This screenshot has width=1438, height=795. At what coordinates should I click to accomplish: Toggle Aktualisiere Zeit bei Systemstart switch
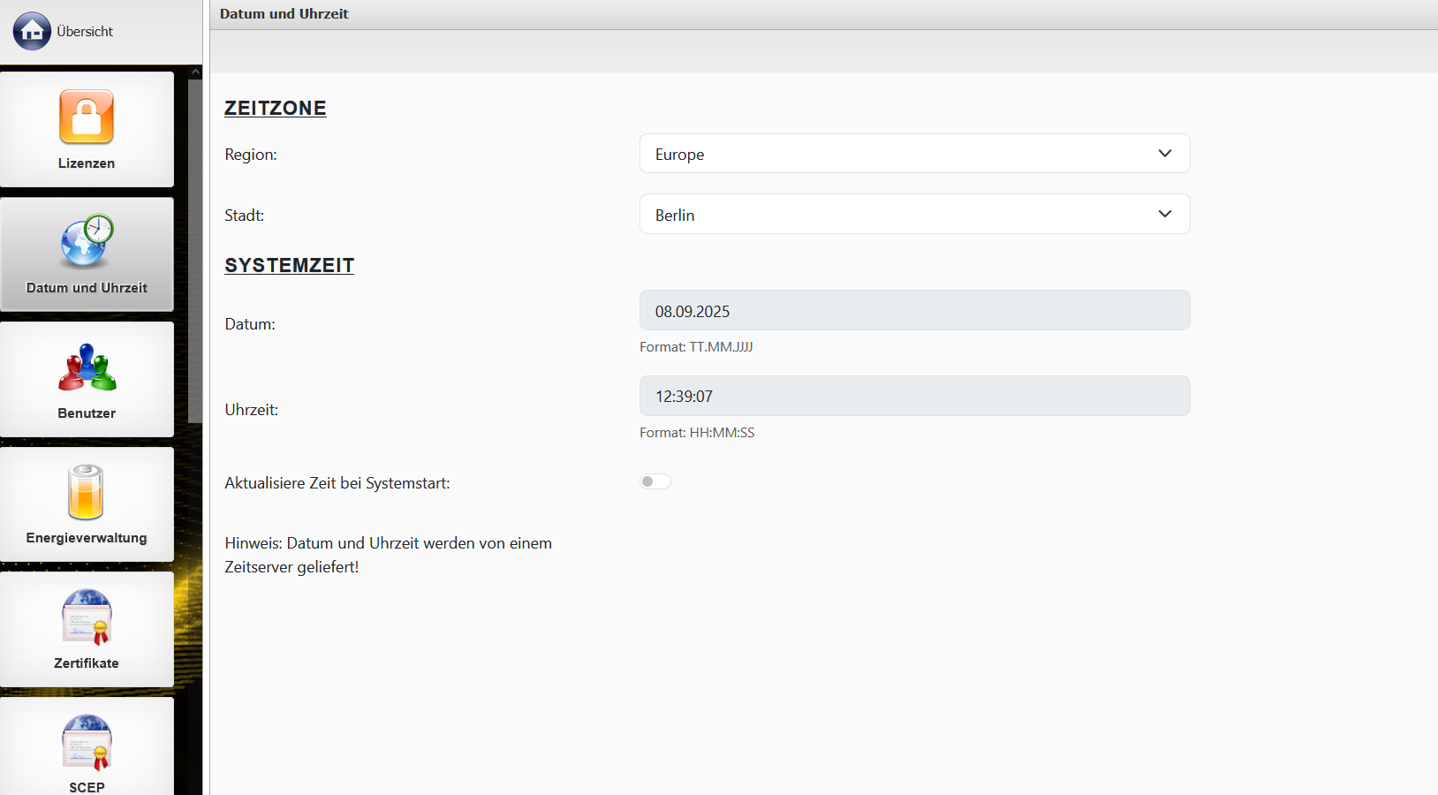tap(655, 481)
